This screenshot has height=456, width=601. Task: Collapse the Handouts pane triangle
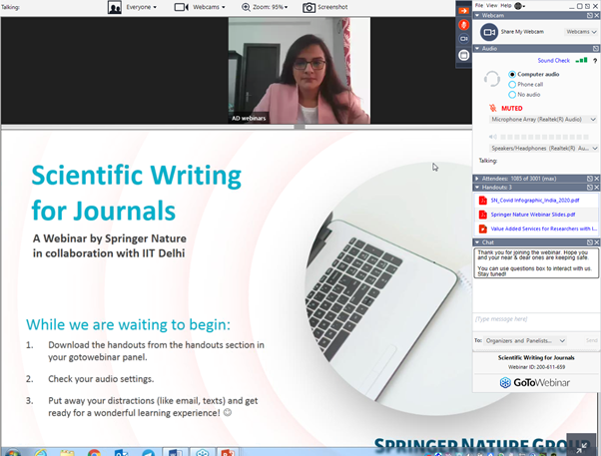tap(477, 188)
